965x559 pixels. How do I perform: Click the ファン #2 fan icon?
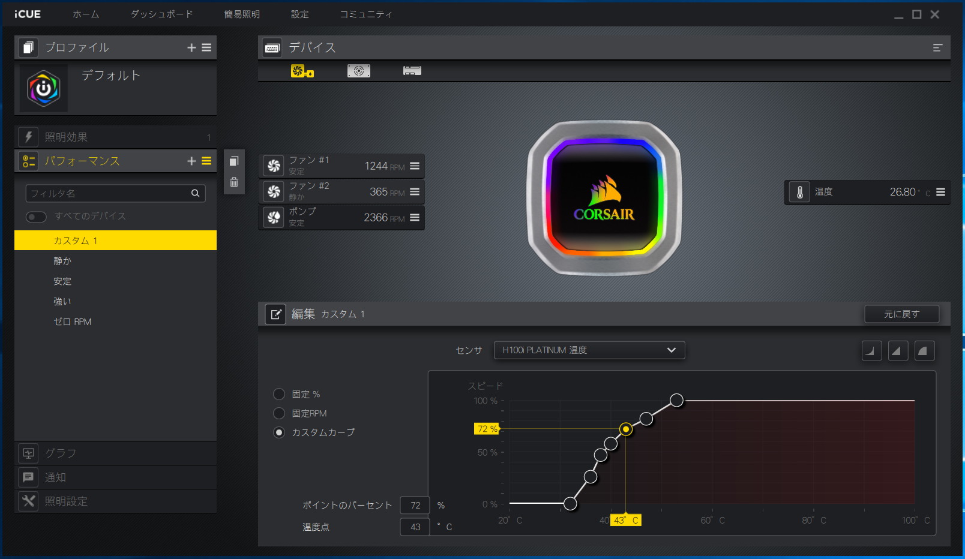coord(274,192)
